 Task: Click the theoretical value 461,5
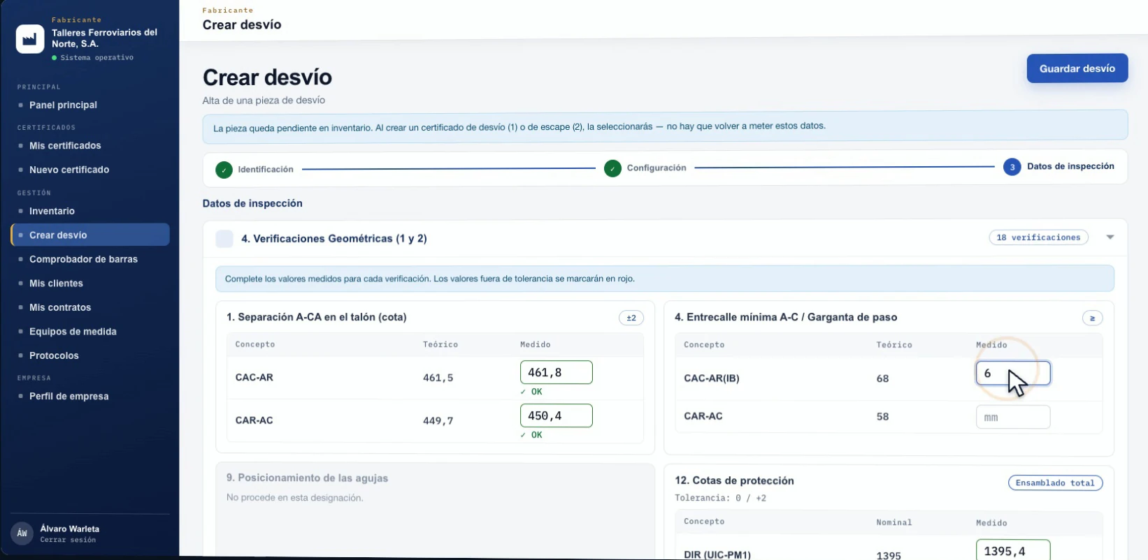click(438, 378)
